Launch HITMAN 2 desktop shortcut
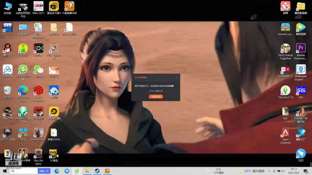 click(285, 72)
